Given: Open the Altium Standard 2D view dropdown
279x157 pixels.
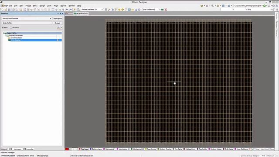Looking at the screenshot, I should pyautogui.click(x=102, y=10).
